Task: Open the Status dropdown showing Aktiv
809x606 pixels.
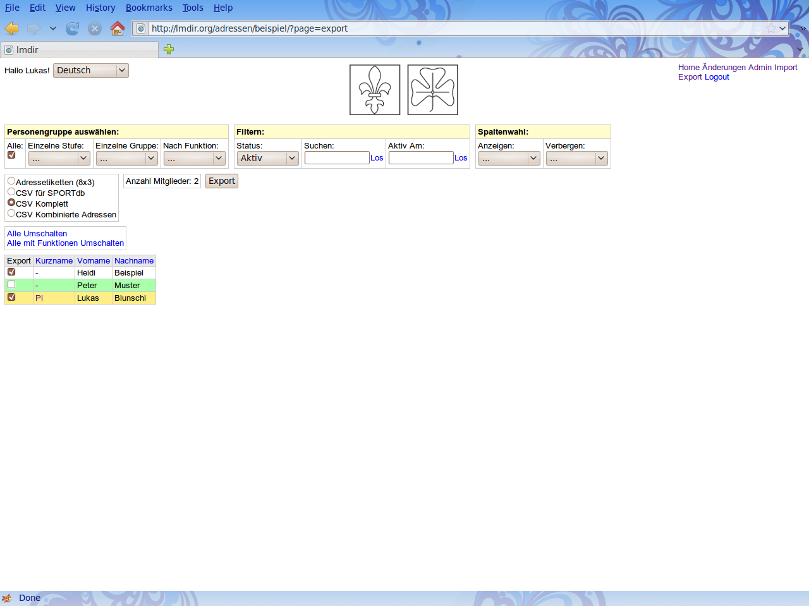Action: pyautogui.click(x=268, y=158)
